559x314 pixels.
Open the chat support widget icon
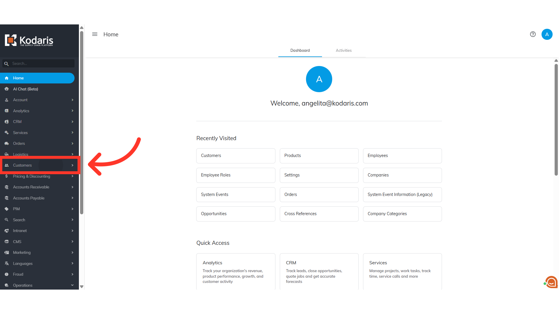551,282
